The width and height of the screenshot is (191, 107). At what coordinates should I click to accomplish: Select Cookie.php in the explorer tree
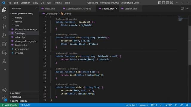tap(24, 33)
